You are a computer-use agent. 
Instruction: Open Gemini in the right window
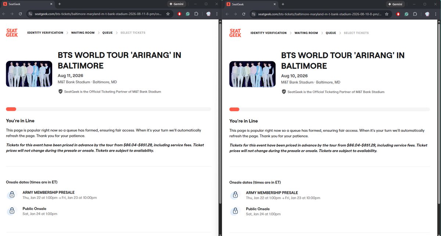395,4
